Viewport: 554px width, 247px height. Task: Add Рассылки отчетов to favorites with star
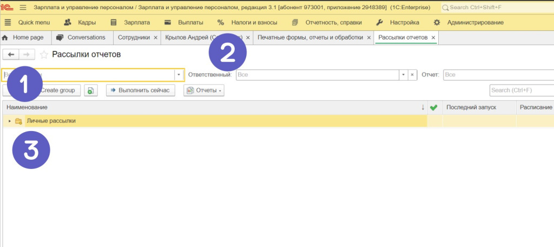[x=44, y=55]
